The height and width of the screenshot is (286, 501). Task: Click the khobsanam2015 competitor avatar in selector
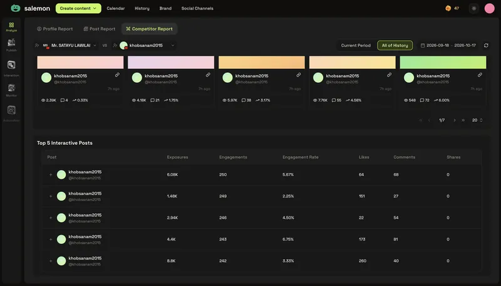(123, 45)
